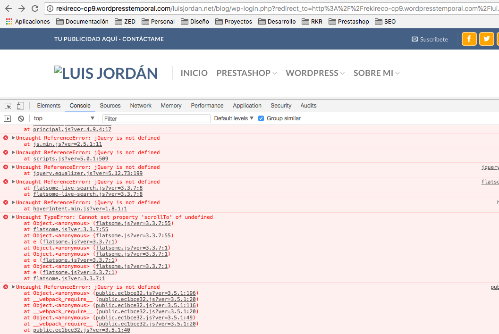Switch to the Performance tab
This screenshot has height=334, width=499.
pyautogui.click(x=207, y=106)
